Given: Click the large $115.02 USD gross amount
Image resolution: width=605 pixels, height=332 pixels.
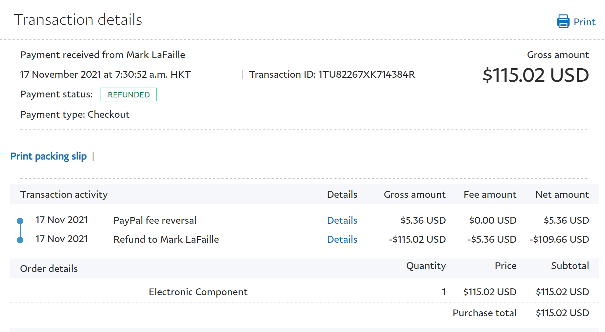Looking at the screenshot, I should point(535,75).
